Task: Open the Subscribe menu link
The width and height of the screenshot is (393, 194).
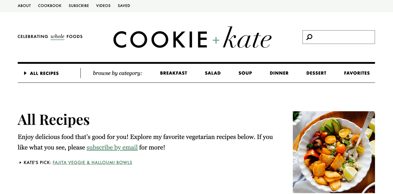Action: [x=79, y=6]
